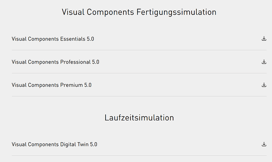The image size is (272, 162).
Task: Open the Visual Components Essentials 5.0 link
Action: click(53, 39)
